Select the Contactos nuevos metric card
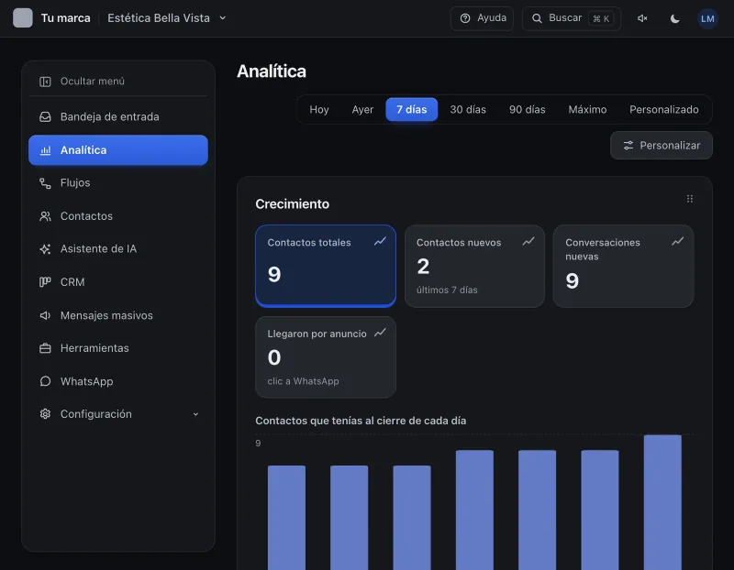 474,266
